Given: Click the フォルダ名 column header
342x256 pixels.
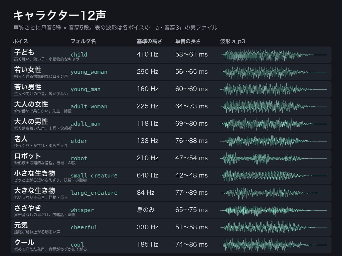Looking at the screenshot, I should point(83,41).
